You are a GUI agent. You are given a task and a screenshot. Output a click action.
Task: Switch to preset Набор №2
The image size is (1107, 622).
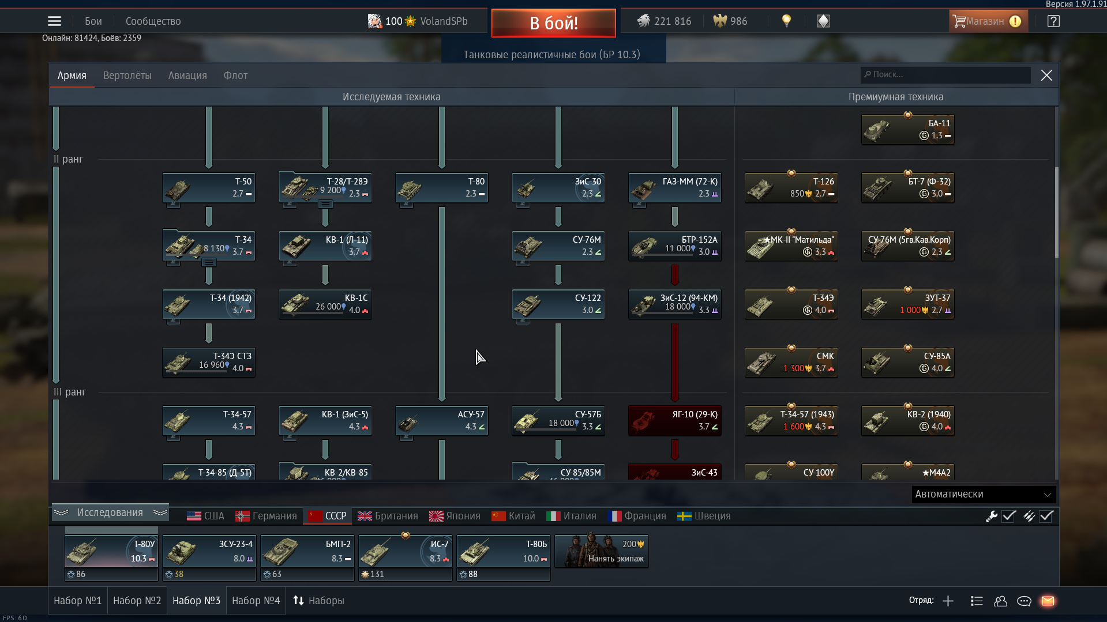click(137, 601)
